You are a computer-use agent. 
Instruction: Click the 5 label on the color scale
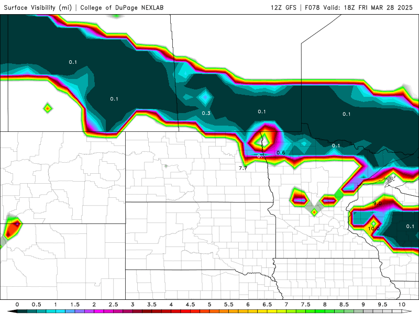coord(210,305)
